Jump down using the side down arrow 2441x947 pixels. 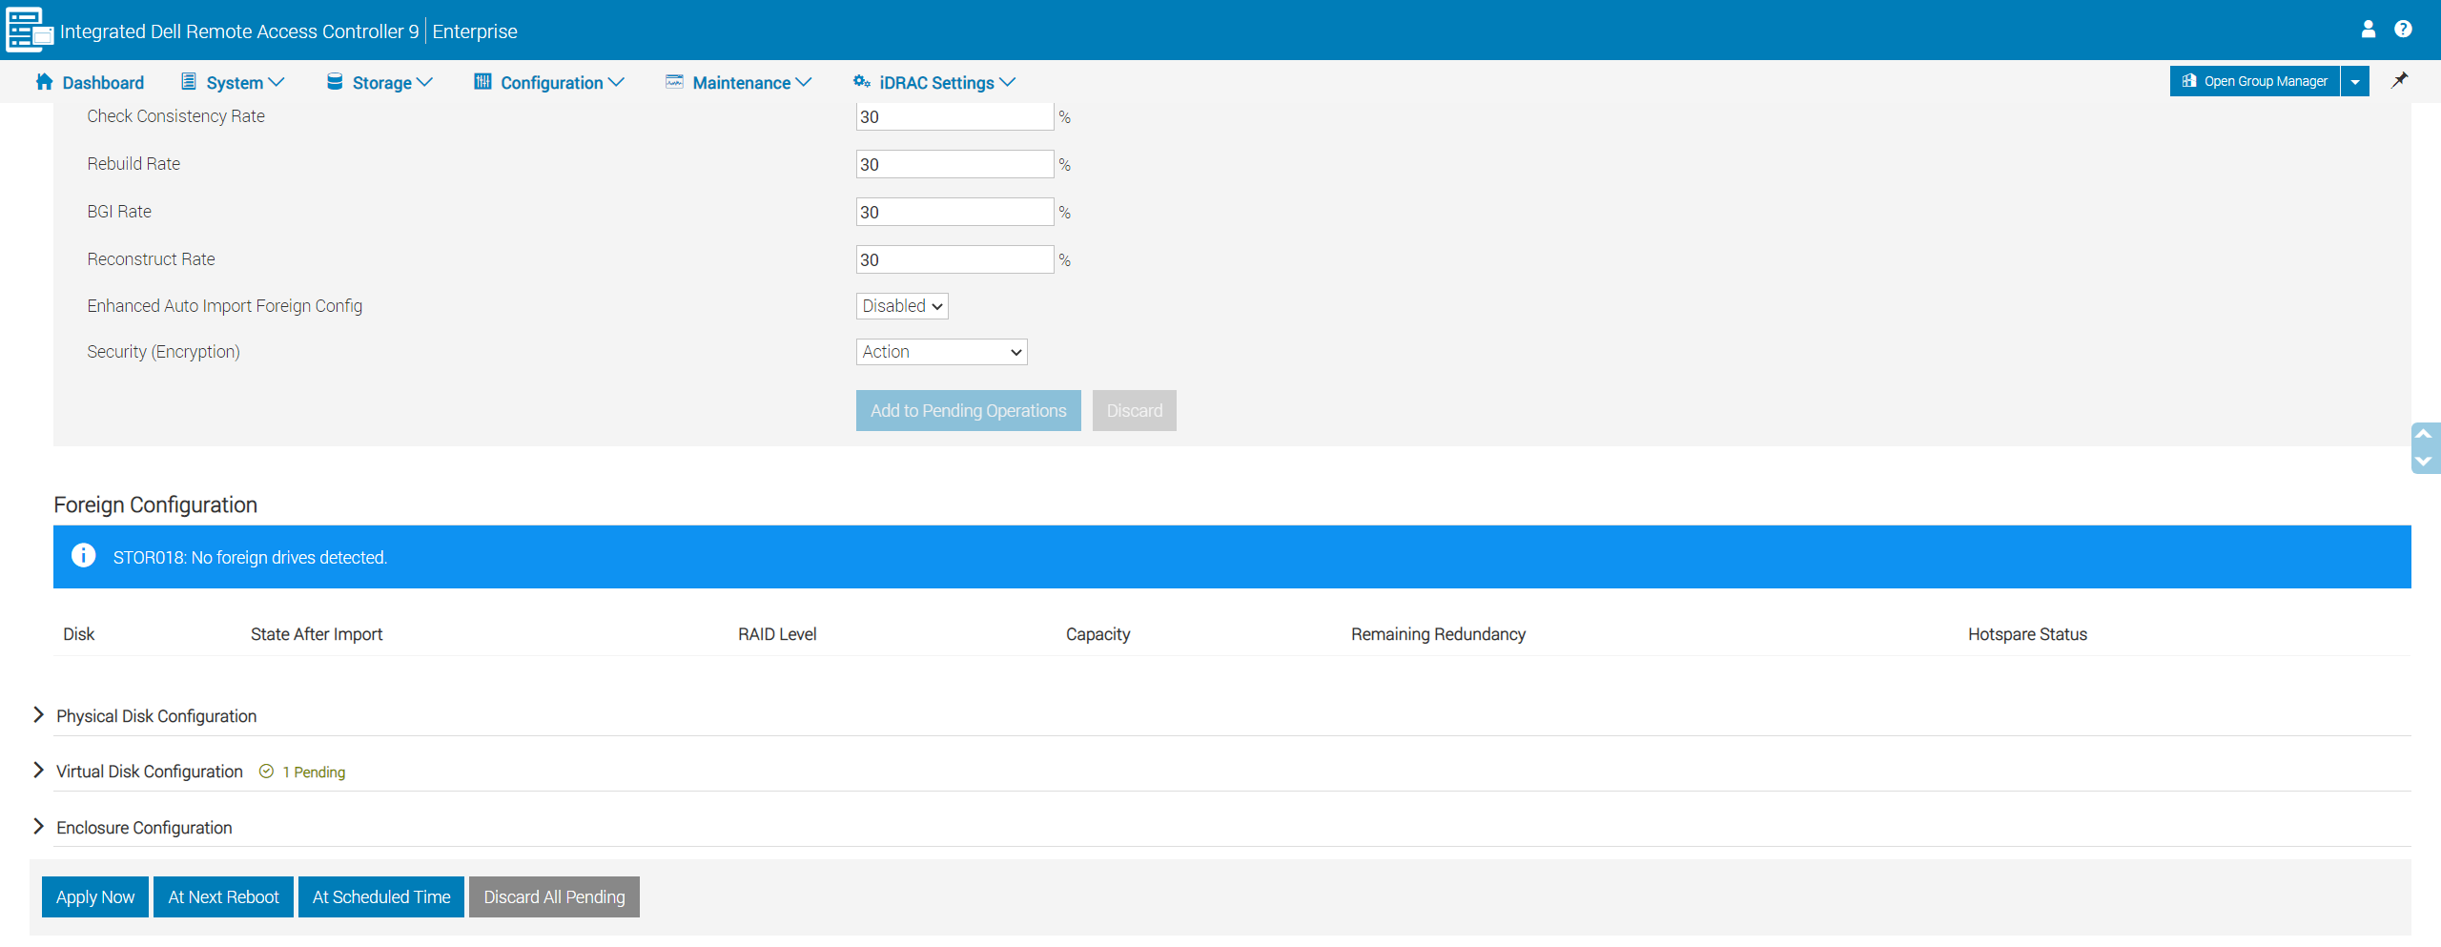[x=2423, y=462]
